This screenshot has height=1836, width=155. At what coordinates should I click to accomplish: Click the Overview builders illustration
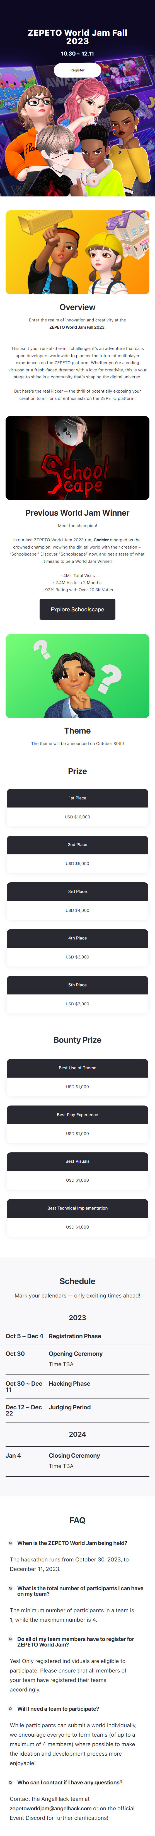click(x=77, y=252)
